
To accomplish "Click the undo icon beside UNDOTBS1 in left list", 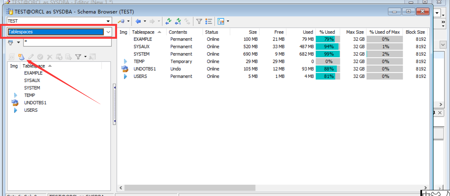I will [x=15, y=103].
